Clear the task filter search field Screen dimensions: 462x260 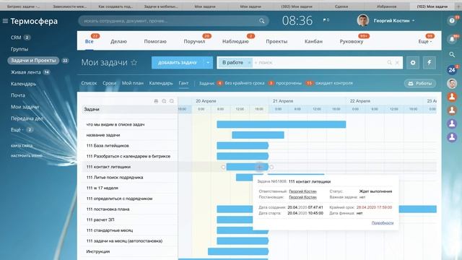397,63
